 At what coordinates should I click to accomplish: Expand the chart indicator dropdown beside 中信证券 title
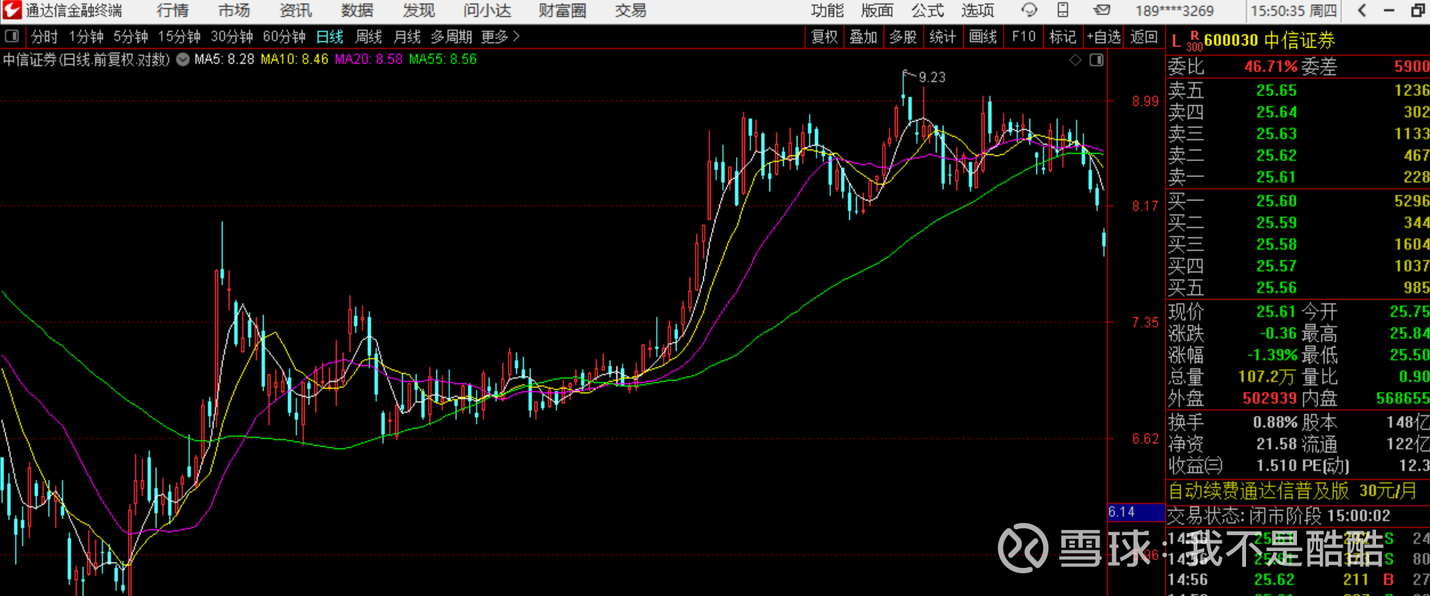183,59
